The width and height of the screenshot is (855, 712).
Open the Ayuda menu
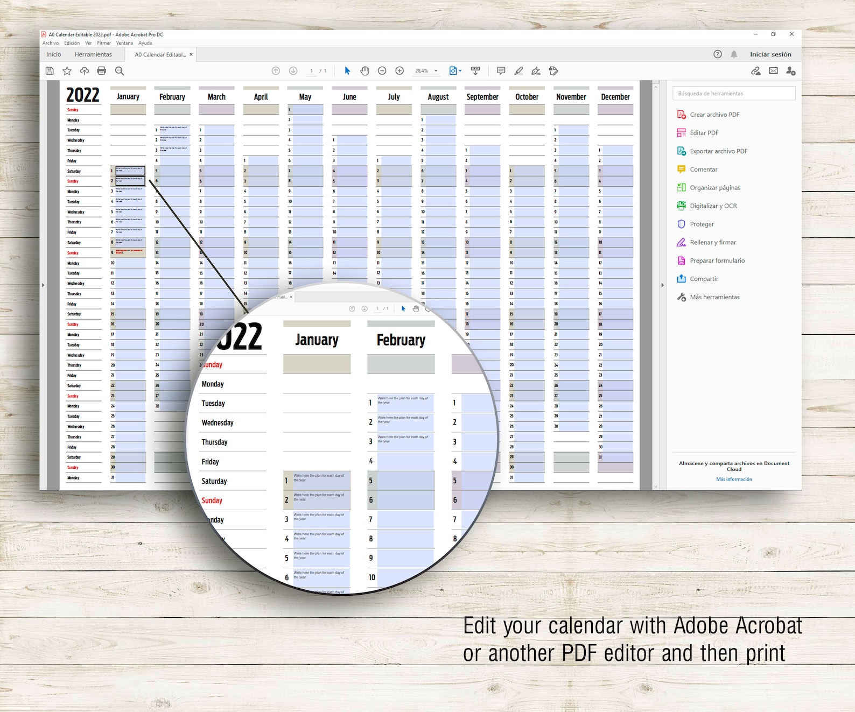pos(145,43)
